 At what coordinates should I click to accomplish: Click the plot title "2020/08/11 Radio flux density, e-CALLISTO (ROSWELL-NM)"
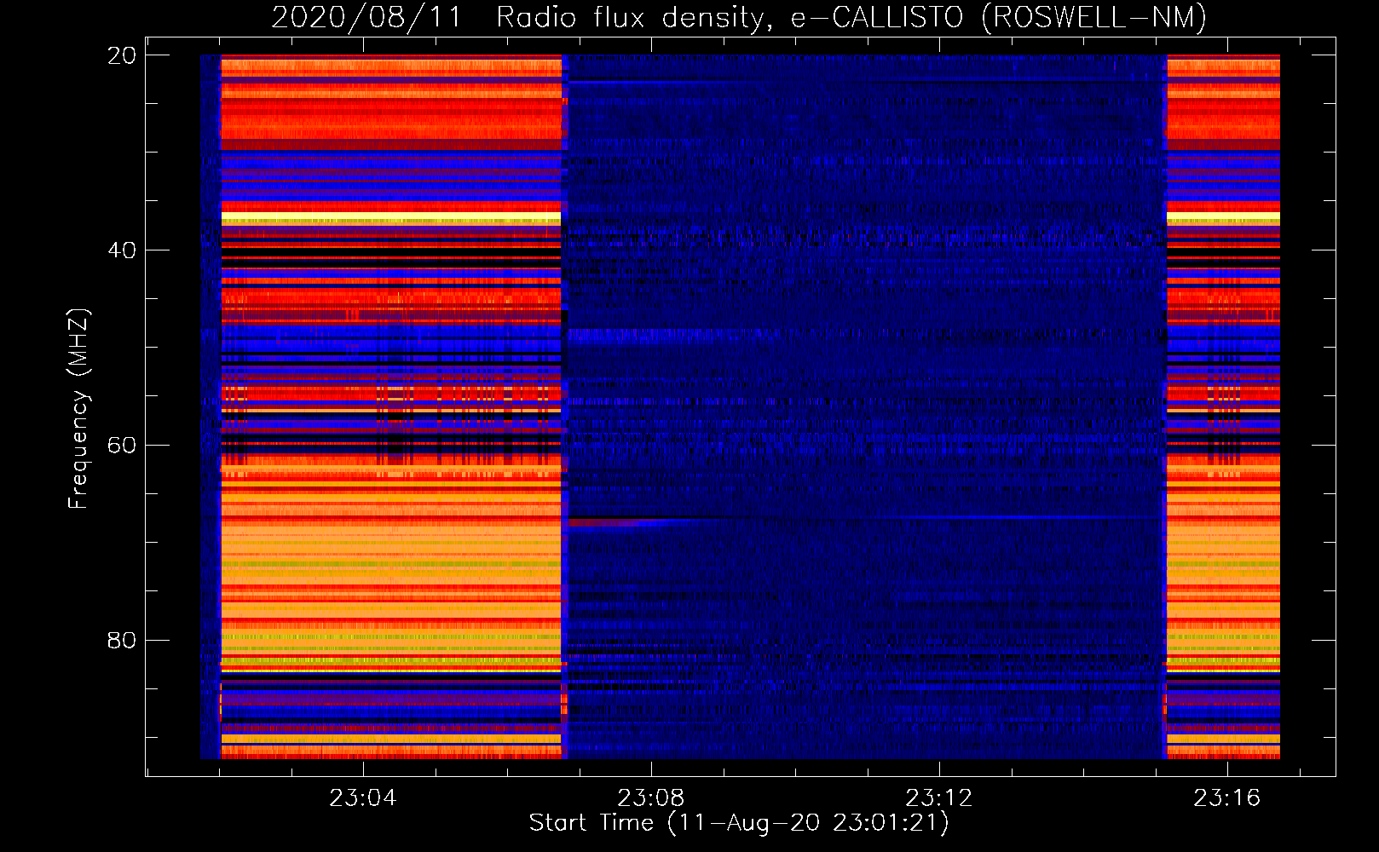(x=739, y=17)
